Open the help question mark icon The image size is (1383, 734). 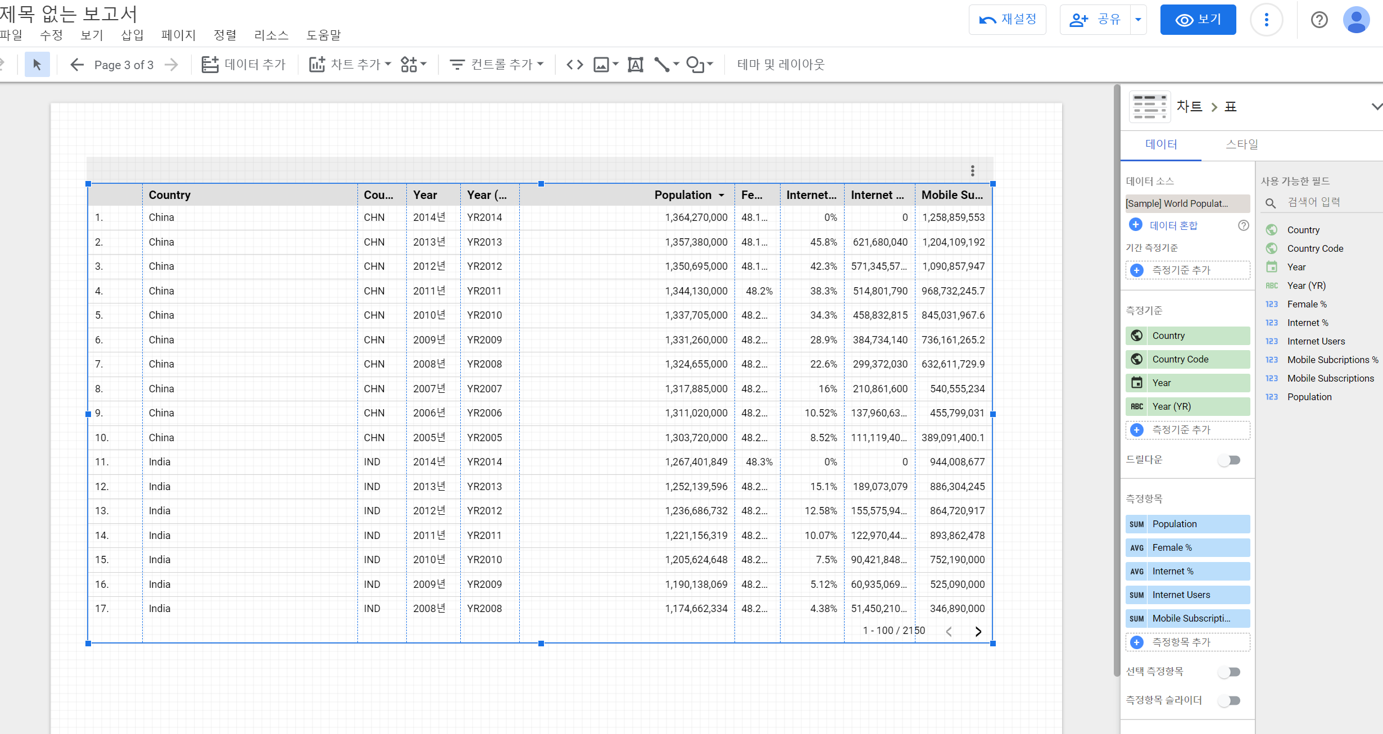click(1319, 20)
